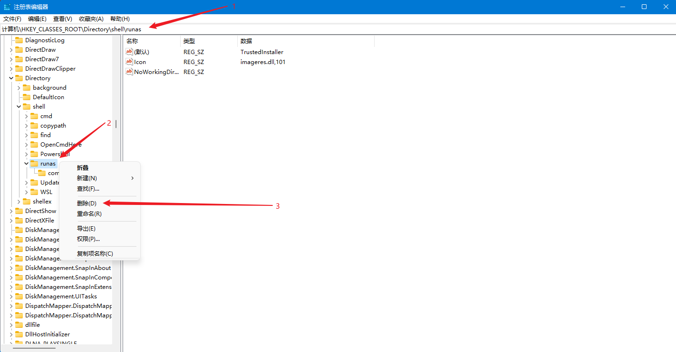This screenshot has width=676, height=352.
Task: Click the DllHostInitializer folder icon
Action: (19, 334)
